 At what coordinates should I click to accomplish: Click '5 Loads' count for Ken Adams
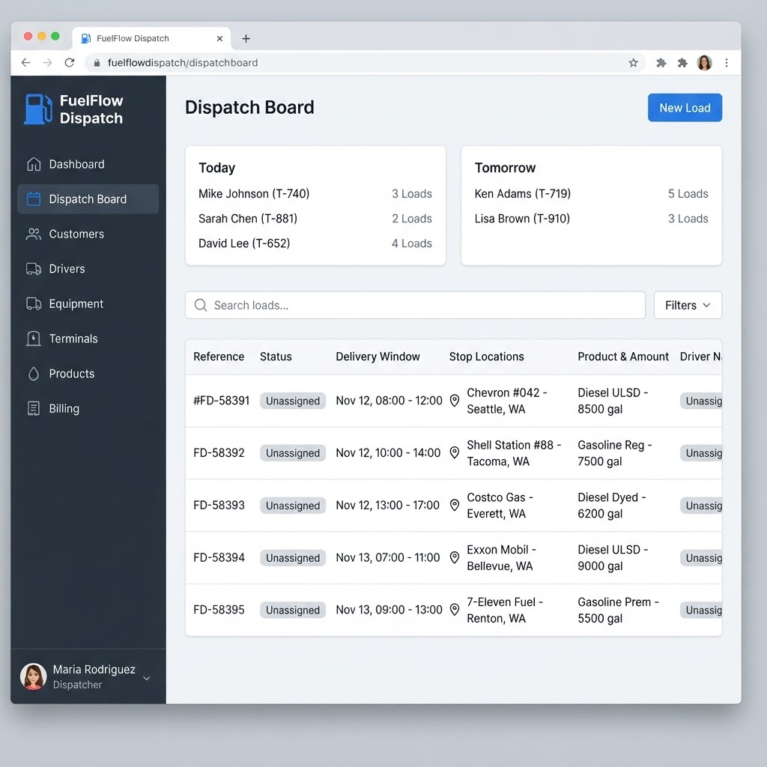tap(688, 194)
